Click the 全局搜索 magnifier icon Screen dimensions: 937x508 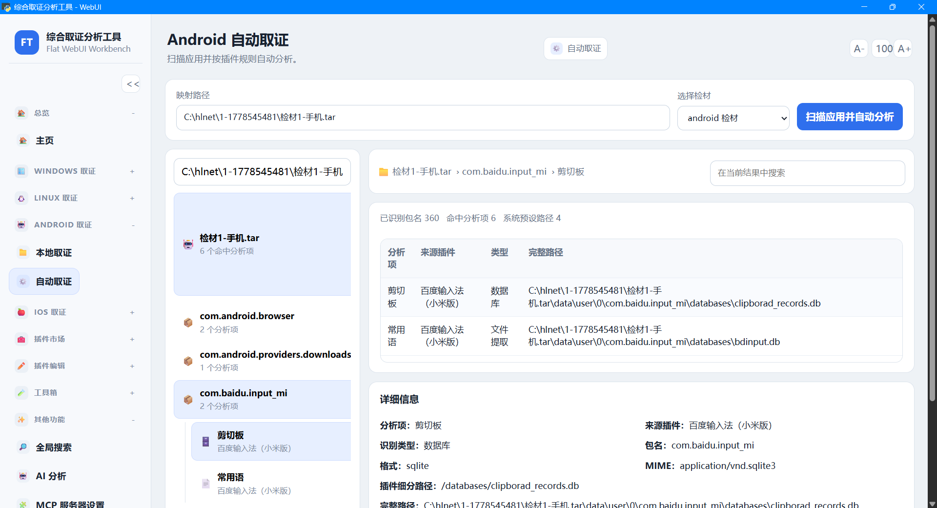(x=23, y=447)
